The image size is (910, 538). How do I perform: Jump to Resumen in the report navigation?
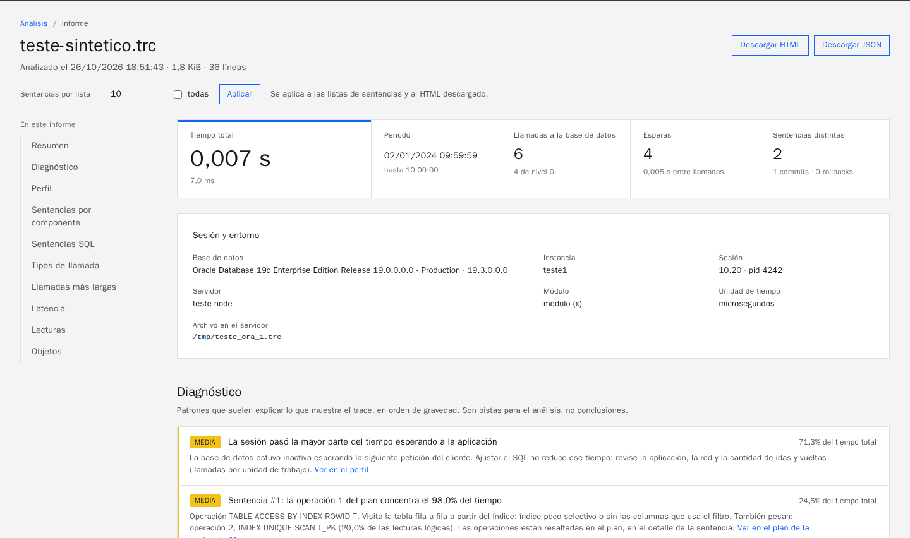click(x=50, y=146)
